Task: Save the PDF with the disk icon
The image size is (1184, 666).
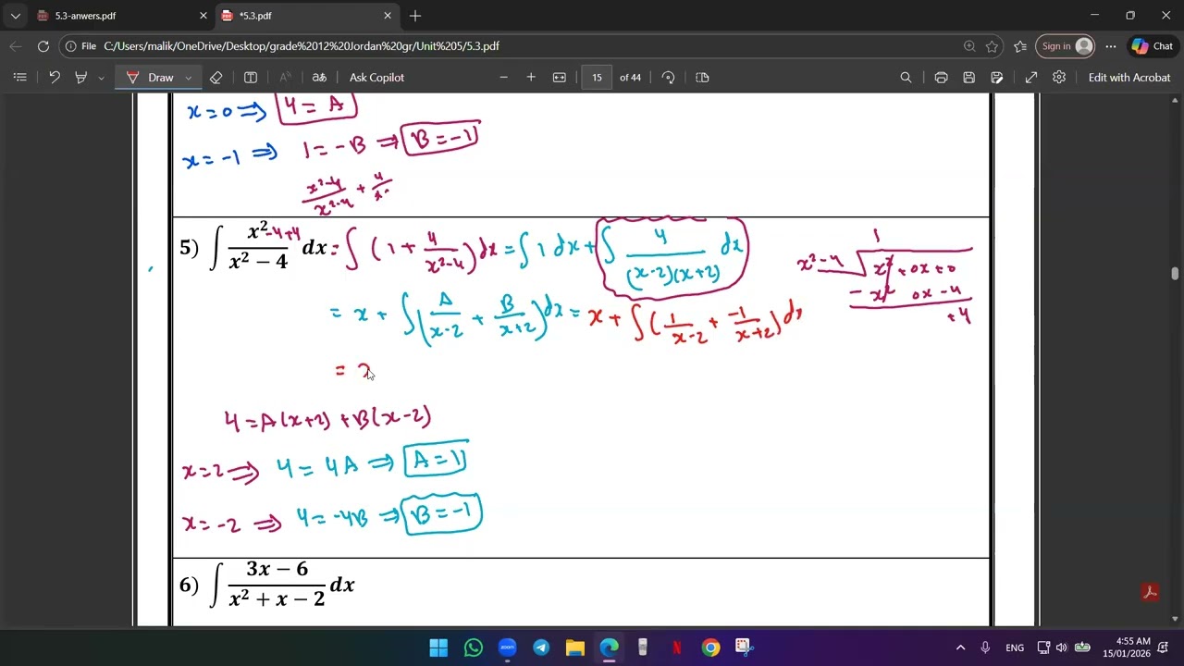Action: tap(969, 78)
